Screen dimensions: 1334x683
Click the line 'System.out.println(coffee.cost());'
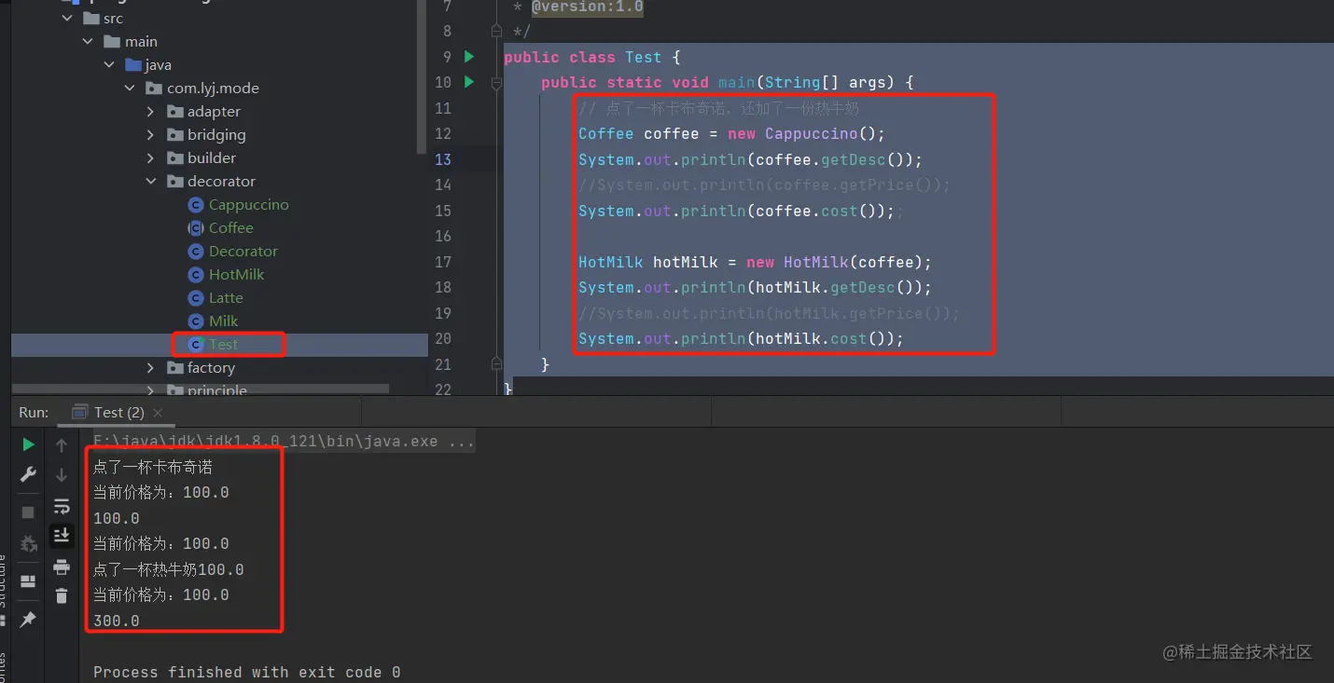[x=736, y=211]
